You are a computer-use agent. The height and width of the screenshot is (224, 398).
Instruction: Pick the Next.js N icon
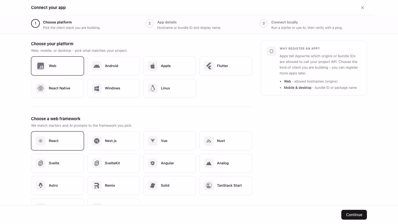(x=97, y=141)
